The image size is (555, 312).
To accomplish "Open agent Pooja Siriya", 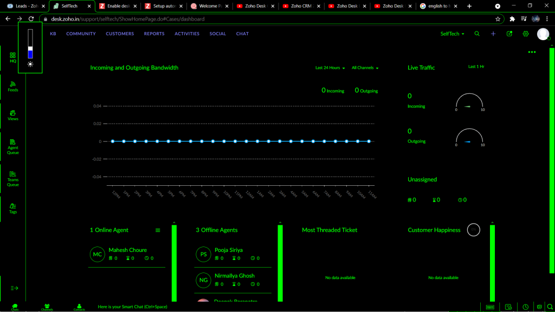I will [x=229, y=250].
